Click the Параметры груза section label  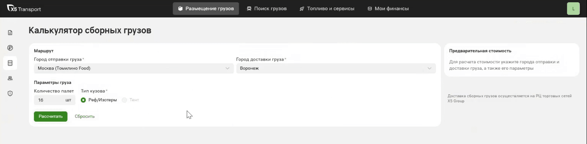[53, 82]
